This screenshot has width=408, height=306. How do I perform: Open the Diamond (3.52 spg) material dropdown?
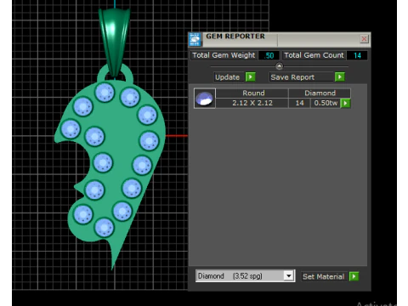click(245, 275)
